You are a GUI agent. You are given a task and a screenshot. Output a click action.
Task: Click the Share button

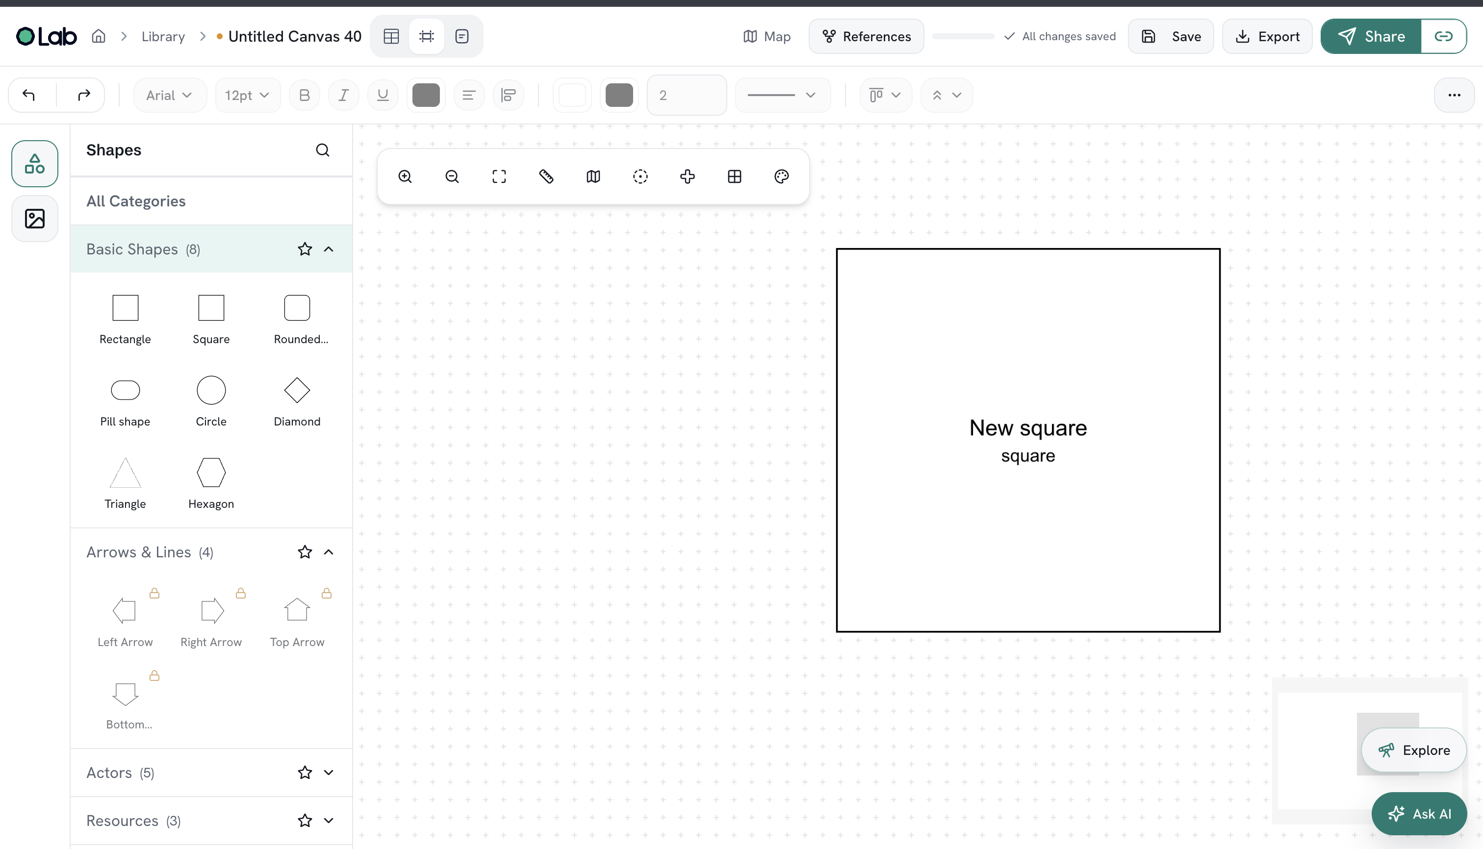pos(1370,36)
